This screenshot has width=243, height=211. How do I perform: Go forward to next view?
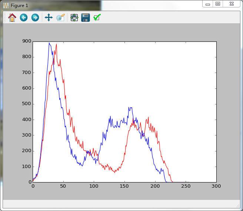35,17
